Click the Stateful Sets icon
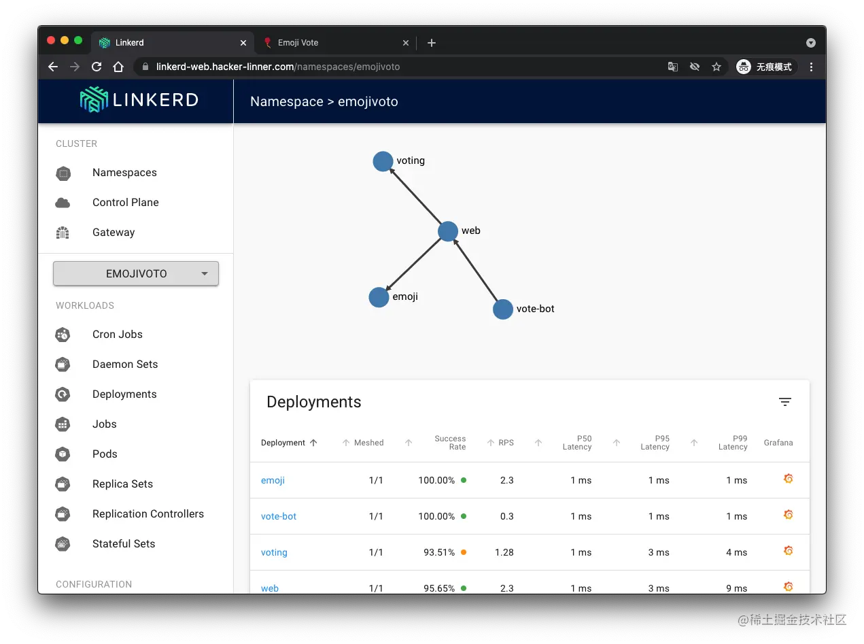This screenshot has height=644, width=864. point(63,544)
